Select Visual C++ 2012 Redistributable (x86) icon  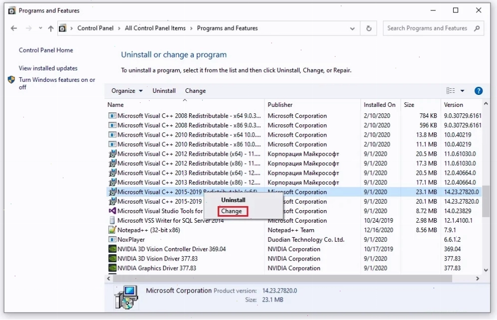[x=112, y=163]
